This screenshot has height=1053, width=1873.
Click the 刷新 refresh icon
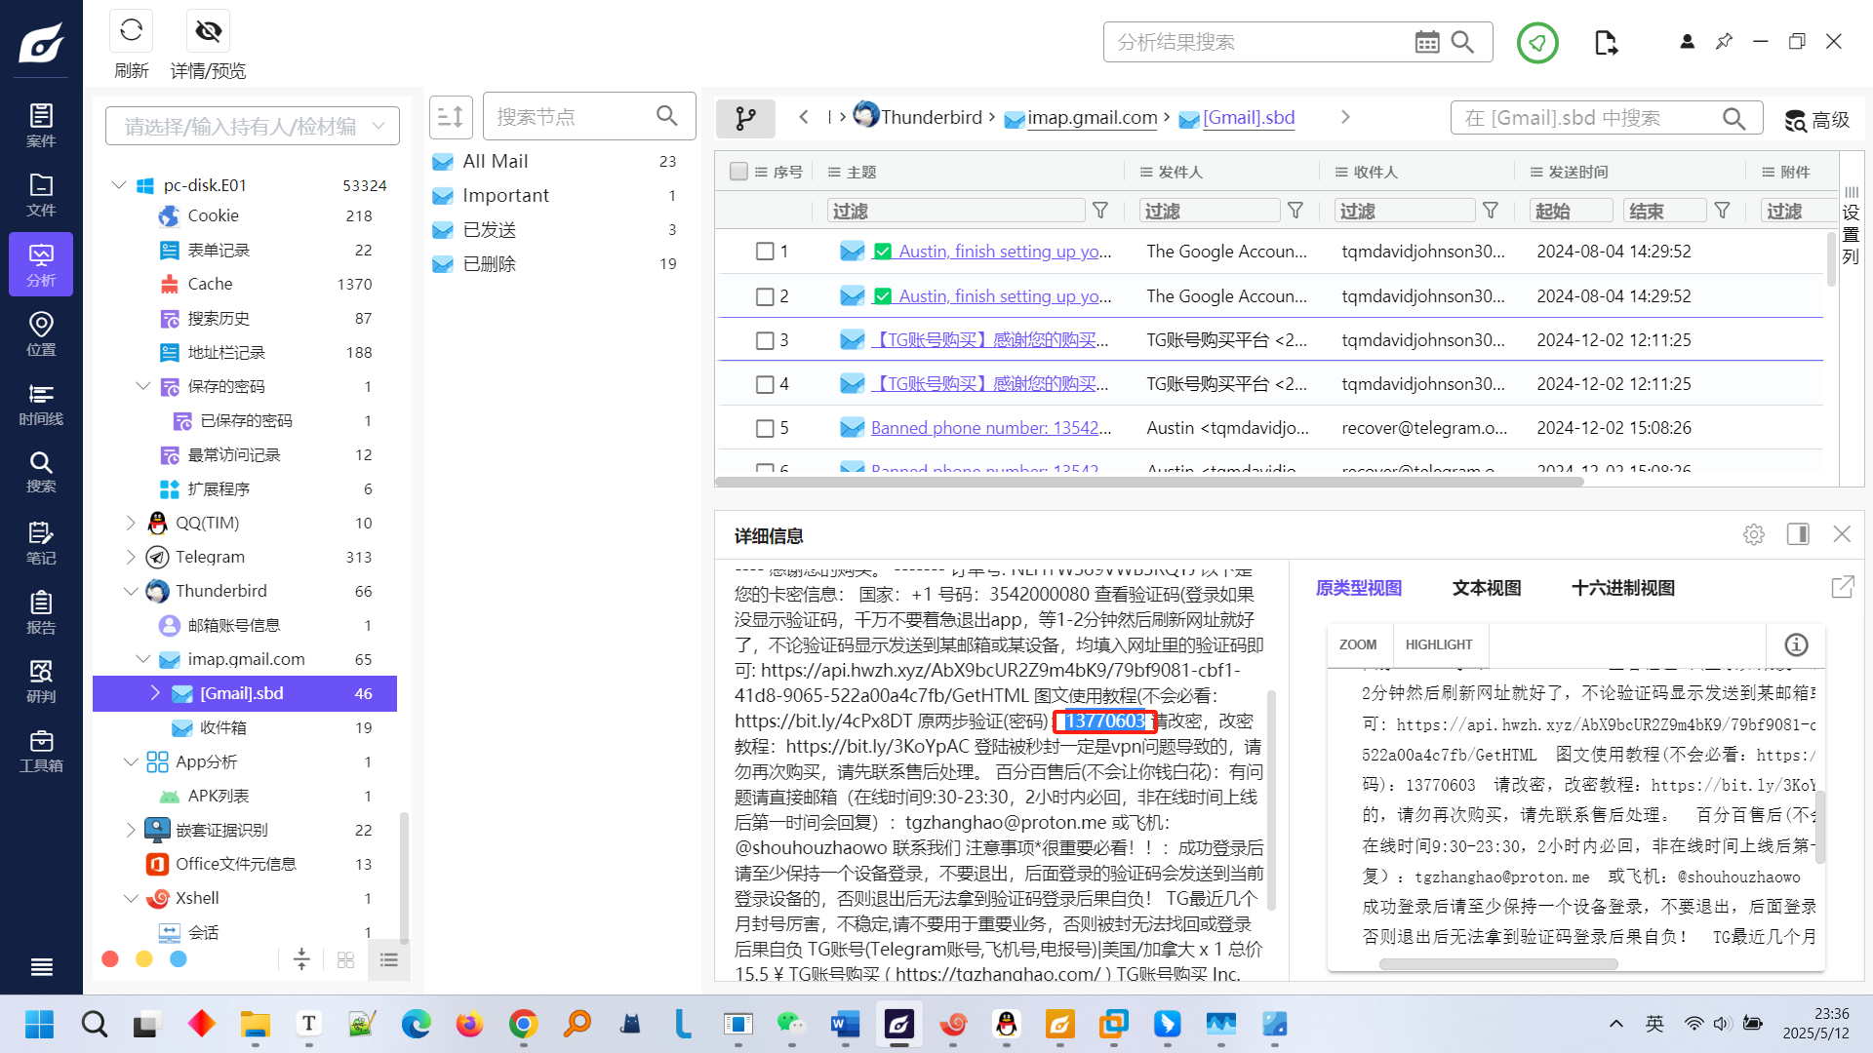[131, 31]
